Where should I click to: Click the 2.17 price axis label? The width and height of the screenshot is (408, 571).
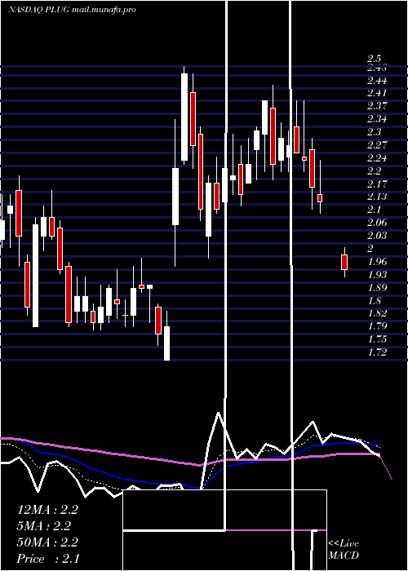[x=377, y=184]
